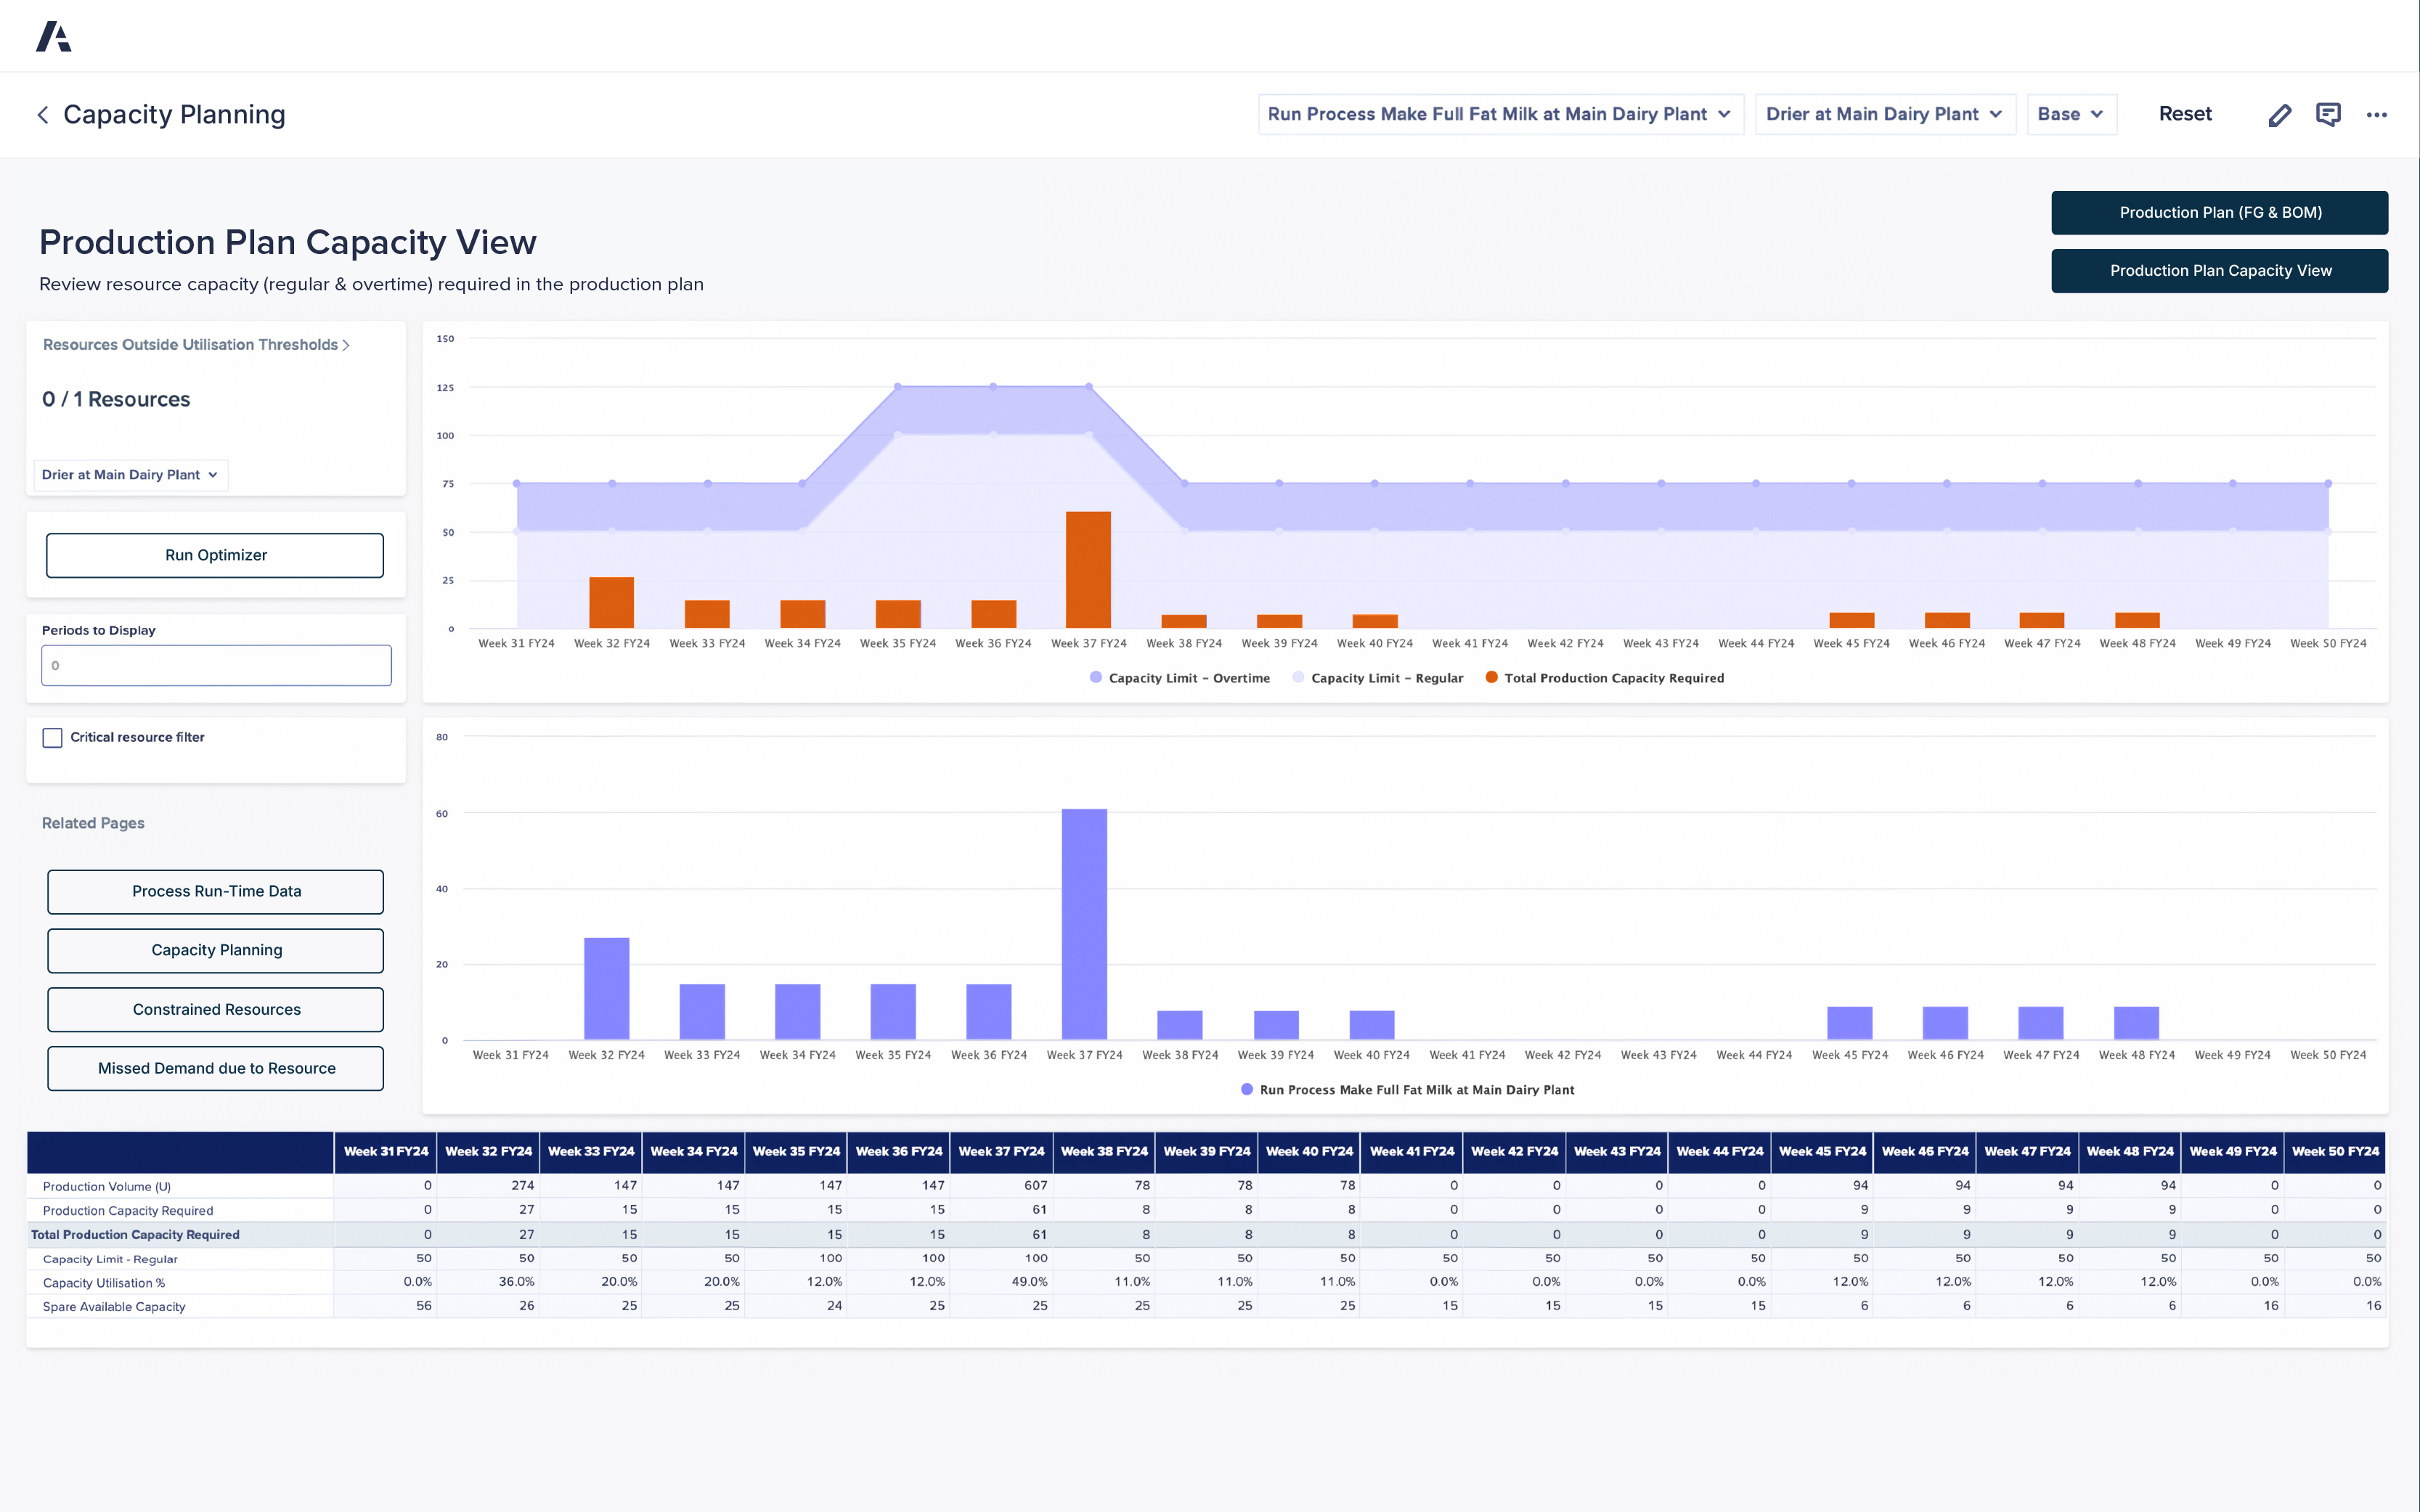Toggle the Capacity Limit – Overtime legend item

pyautogui.click(x=1180, y=678)
